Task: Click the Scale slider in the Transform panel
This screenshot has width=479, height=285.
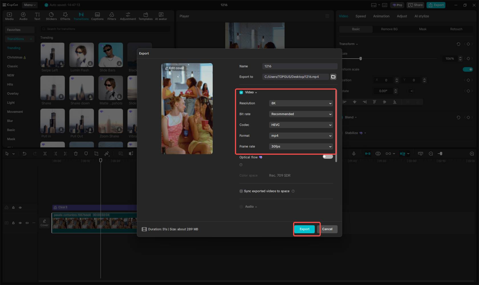Action: (x=360, y=58)
